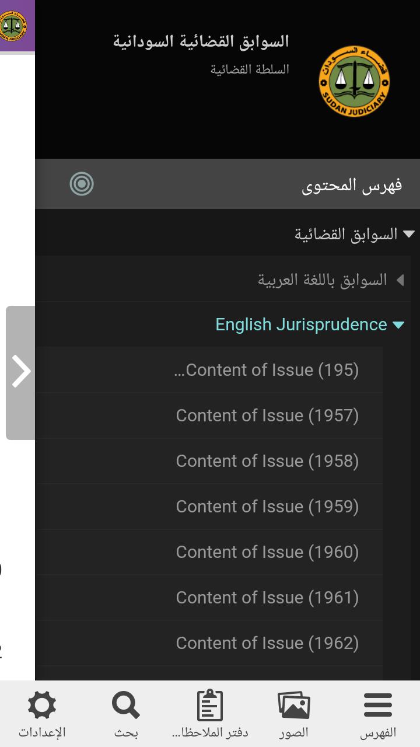The height and width of the screenshot is (747, 420).
Task: Open truncated Content of Issue (195) item
Action: [x=267, y=370]
